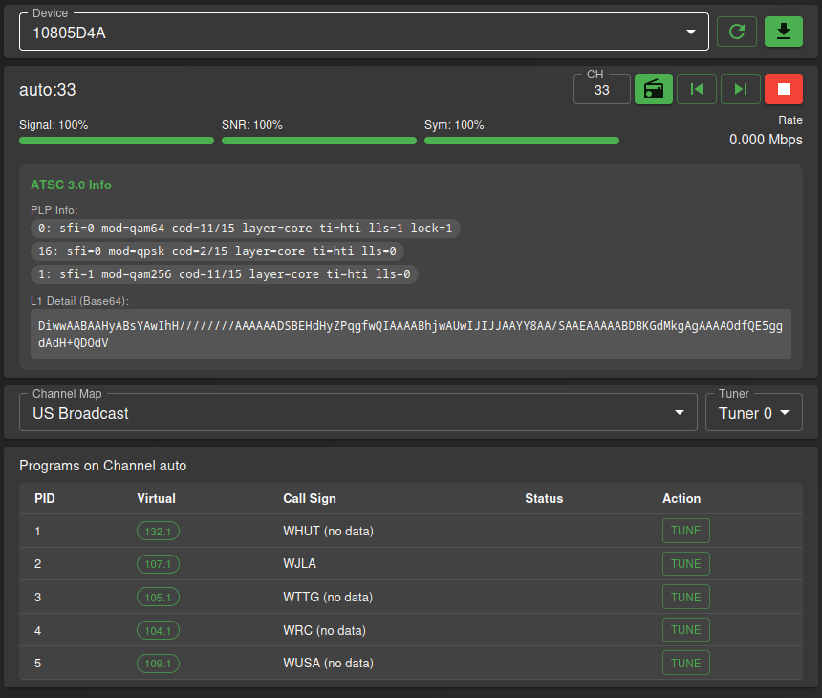The height and width of the screenshot is (698, 822).
Task: Tune to WJLA program
Action: (685, 564)
